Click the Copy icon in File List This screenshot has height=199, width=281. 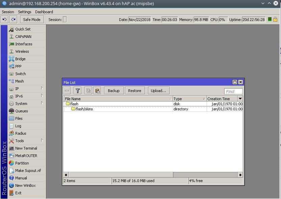88,91
